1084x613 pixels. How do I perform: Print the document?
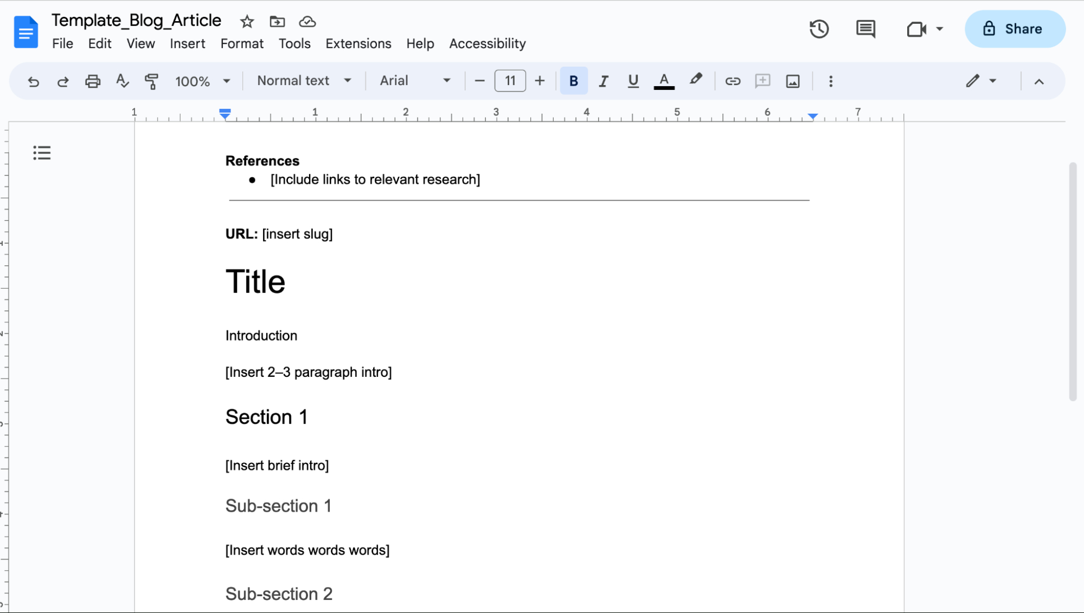(x=92, y=81)
